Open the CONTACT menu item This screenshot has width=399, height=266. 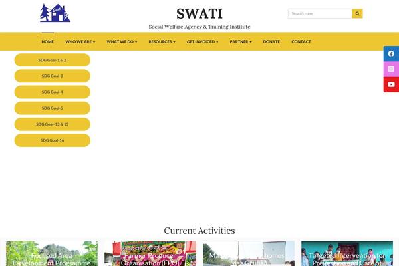(x=301, y=41)
